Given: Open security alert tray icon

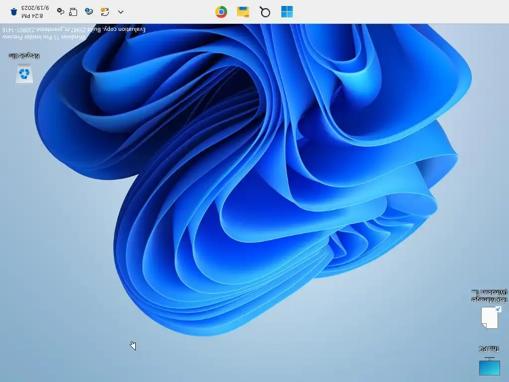Looking at the screenshot, I should tap(89, 12).
